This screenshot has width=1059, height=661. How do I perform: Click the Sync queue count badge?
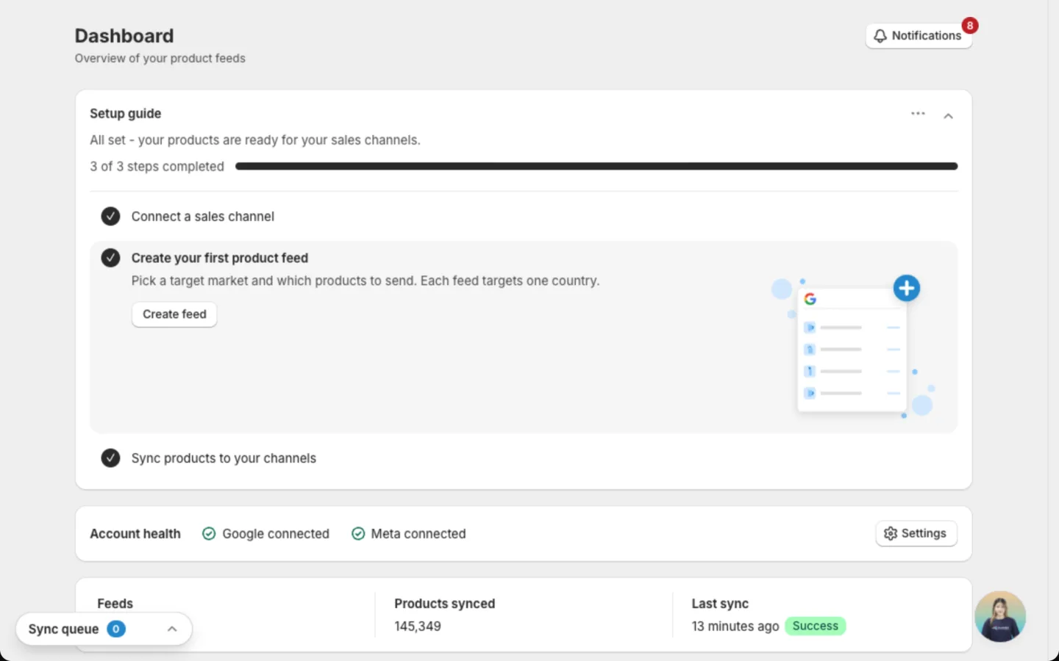pyautogui.click(x=116, y=629)
